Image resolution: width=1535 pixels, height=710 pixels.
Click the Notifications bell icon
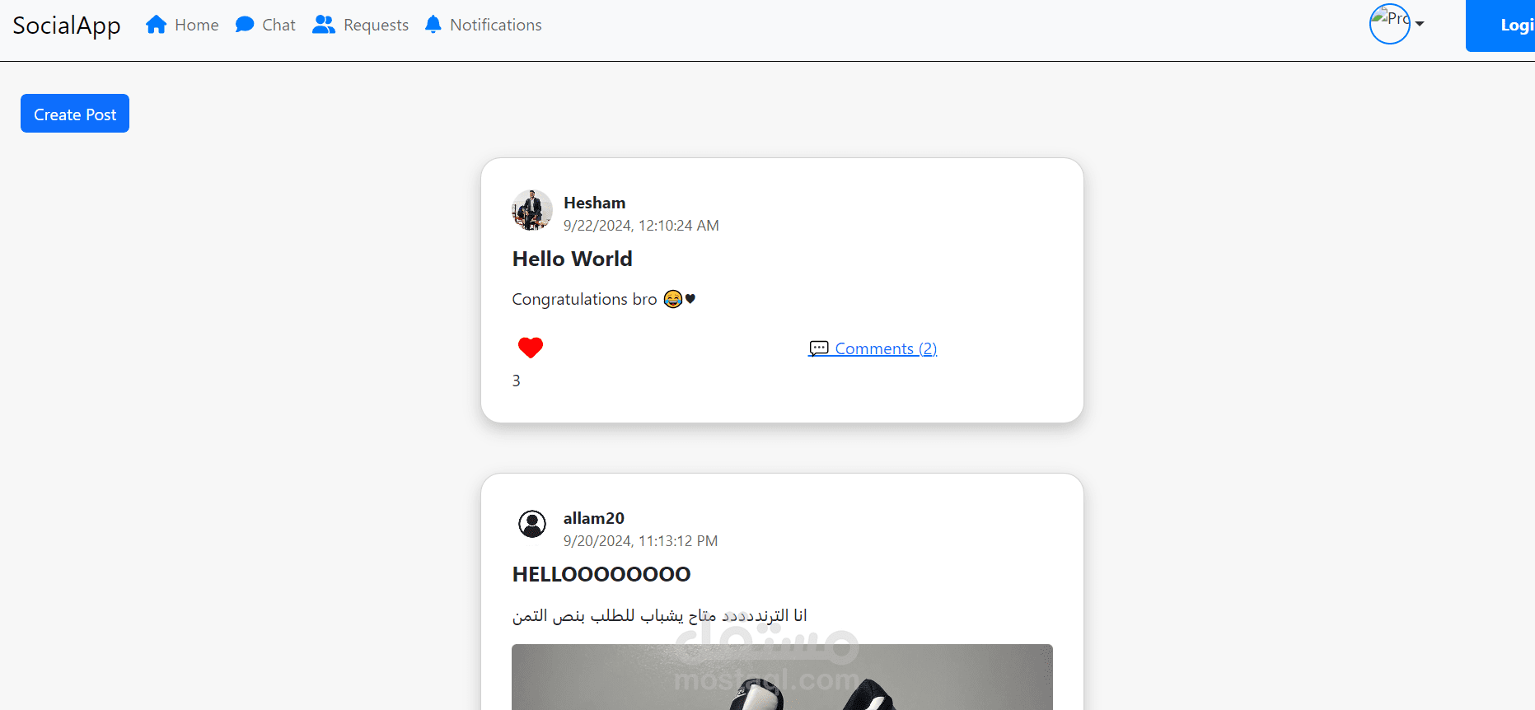tap(433, 25)
